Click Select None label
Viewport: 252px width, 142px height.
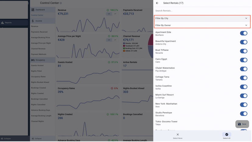pyautogui.click(x=178, y=138)
